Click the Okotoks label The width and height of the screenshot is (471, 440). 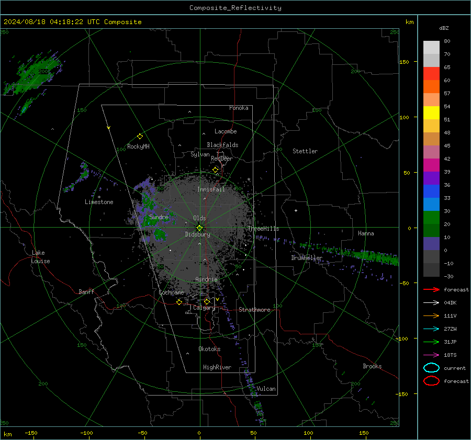point(209,349)
